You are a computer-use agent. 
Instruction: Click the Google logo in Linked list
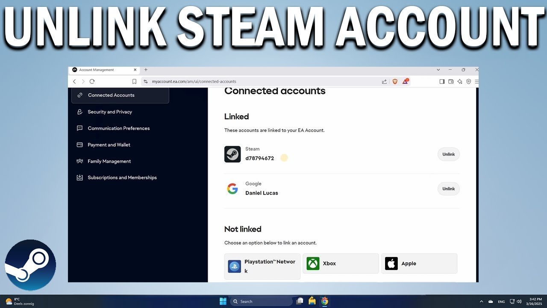[x=232, y=189]
